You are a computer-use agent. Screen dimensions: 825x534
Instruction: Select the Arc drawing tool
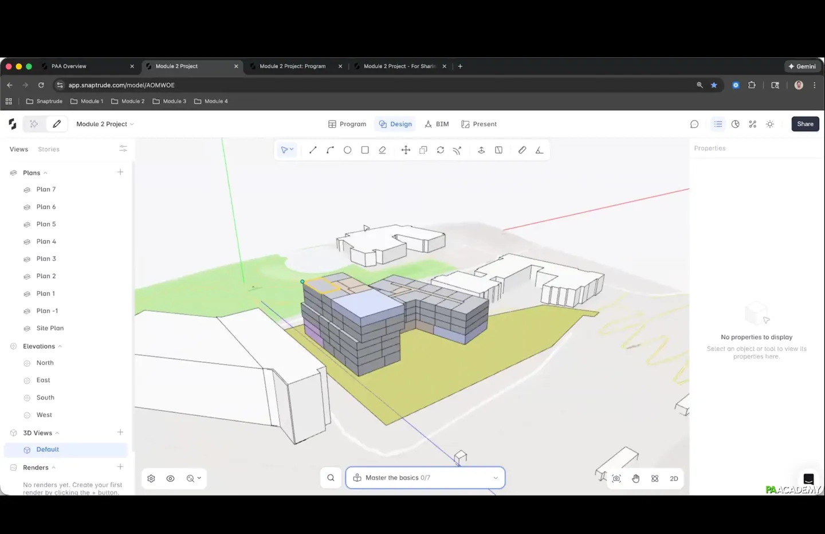[x=330, y=150]
